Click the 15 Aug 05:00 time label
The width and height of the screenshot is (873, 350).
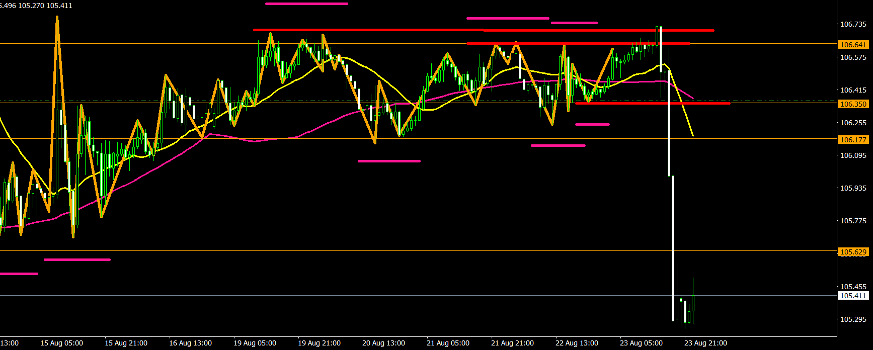pyautogui.click(x=61, y=343)
